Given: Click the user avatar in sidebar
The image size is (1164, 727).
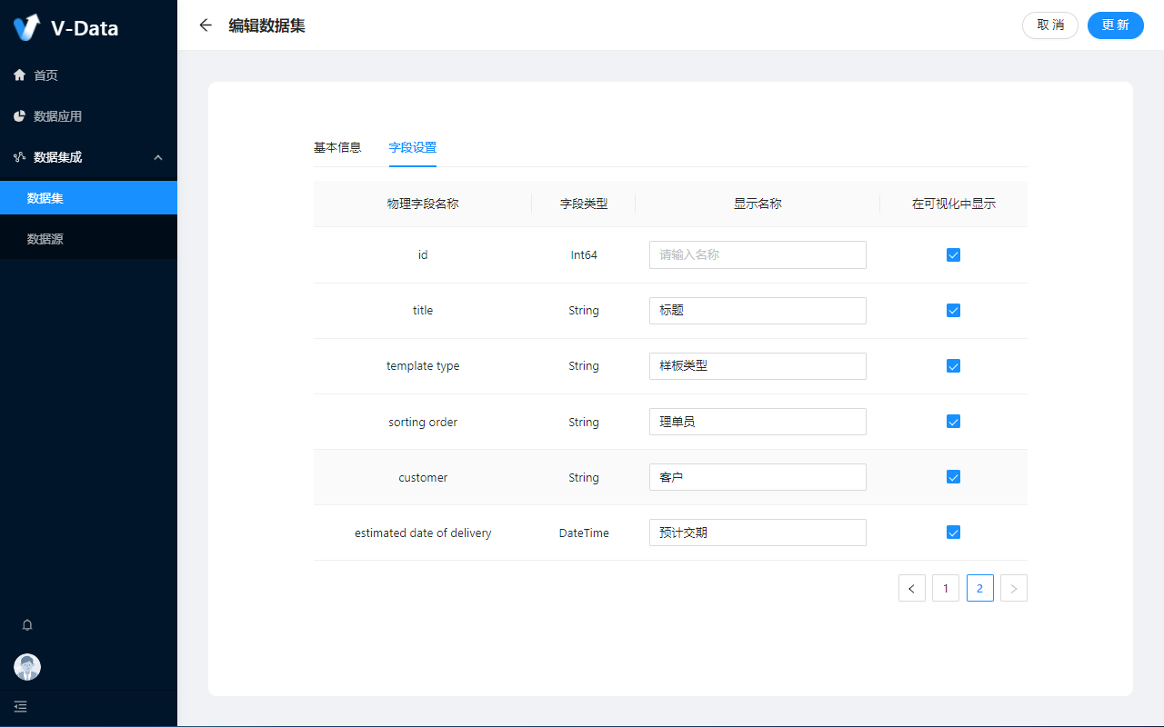Looking at the screenshot, I should (x=27, y=667).
